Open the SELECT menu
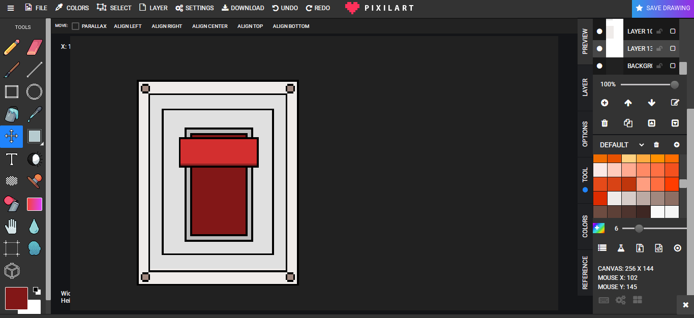694x318 pixels. click(x=114, y=8)
